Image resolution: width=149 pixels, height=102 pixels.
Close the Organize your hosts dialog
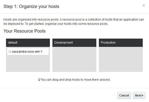pyautogui.click(x=144, y=6)
